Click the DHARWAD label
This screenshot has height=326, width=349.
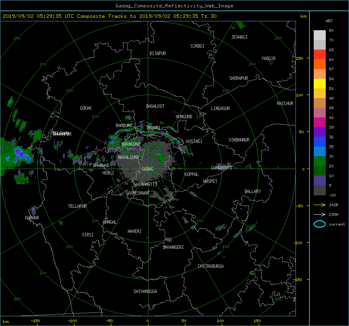tap(101, 166)
